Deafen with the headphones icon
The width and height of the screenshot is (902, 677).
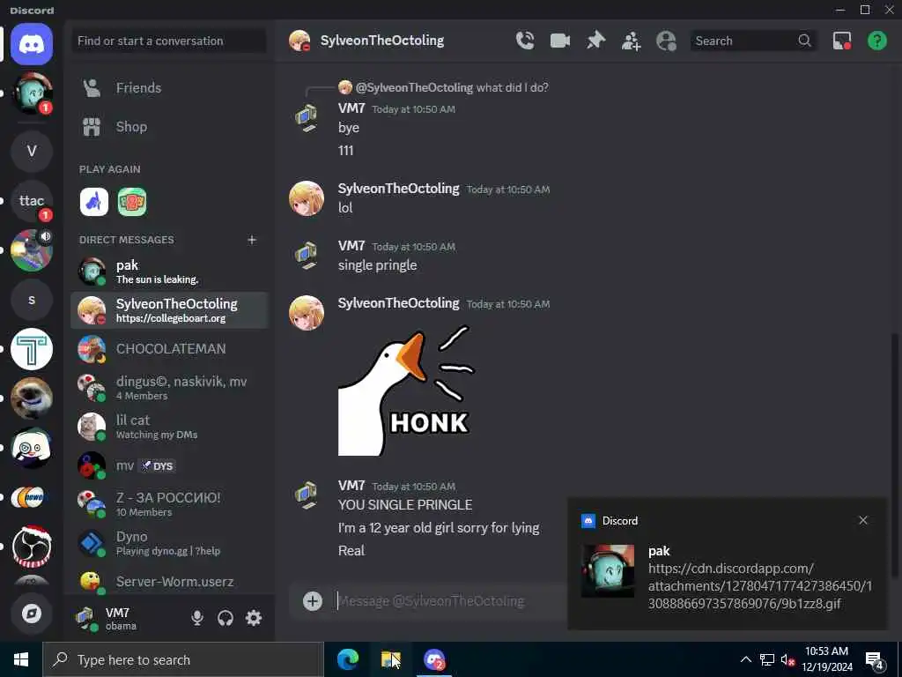coord(225,618)
